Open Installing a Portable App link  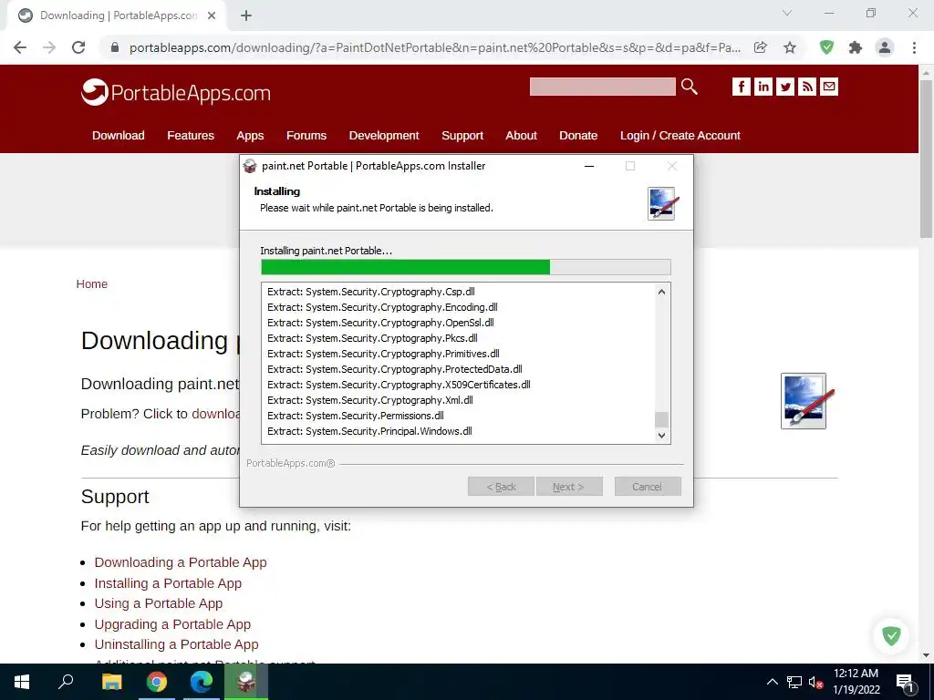point(168,583)
